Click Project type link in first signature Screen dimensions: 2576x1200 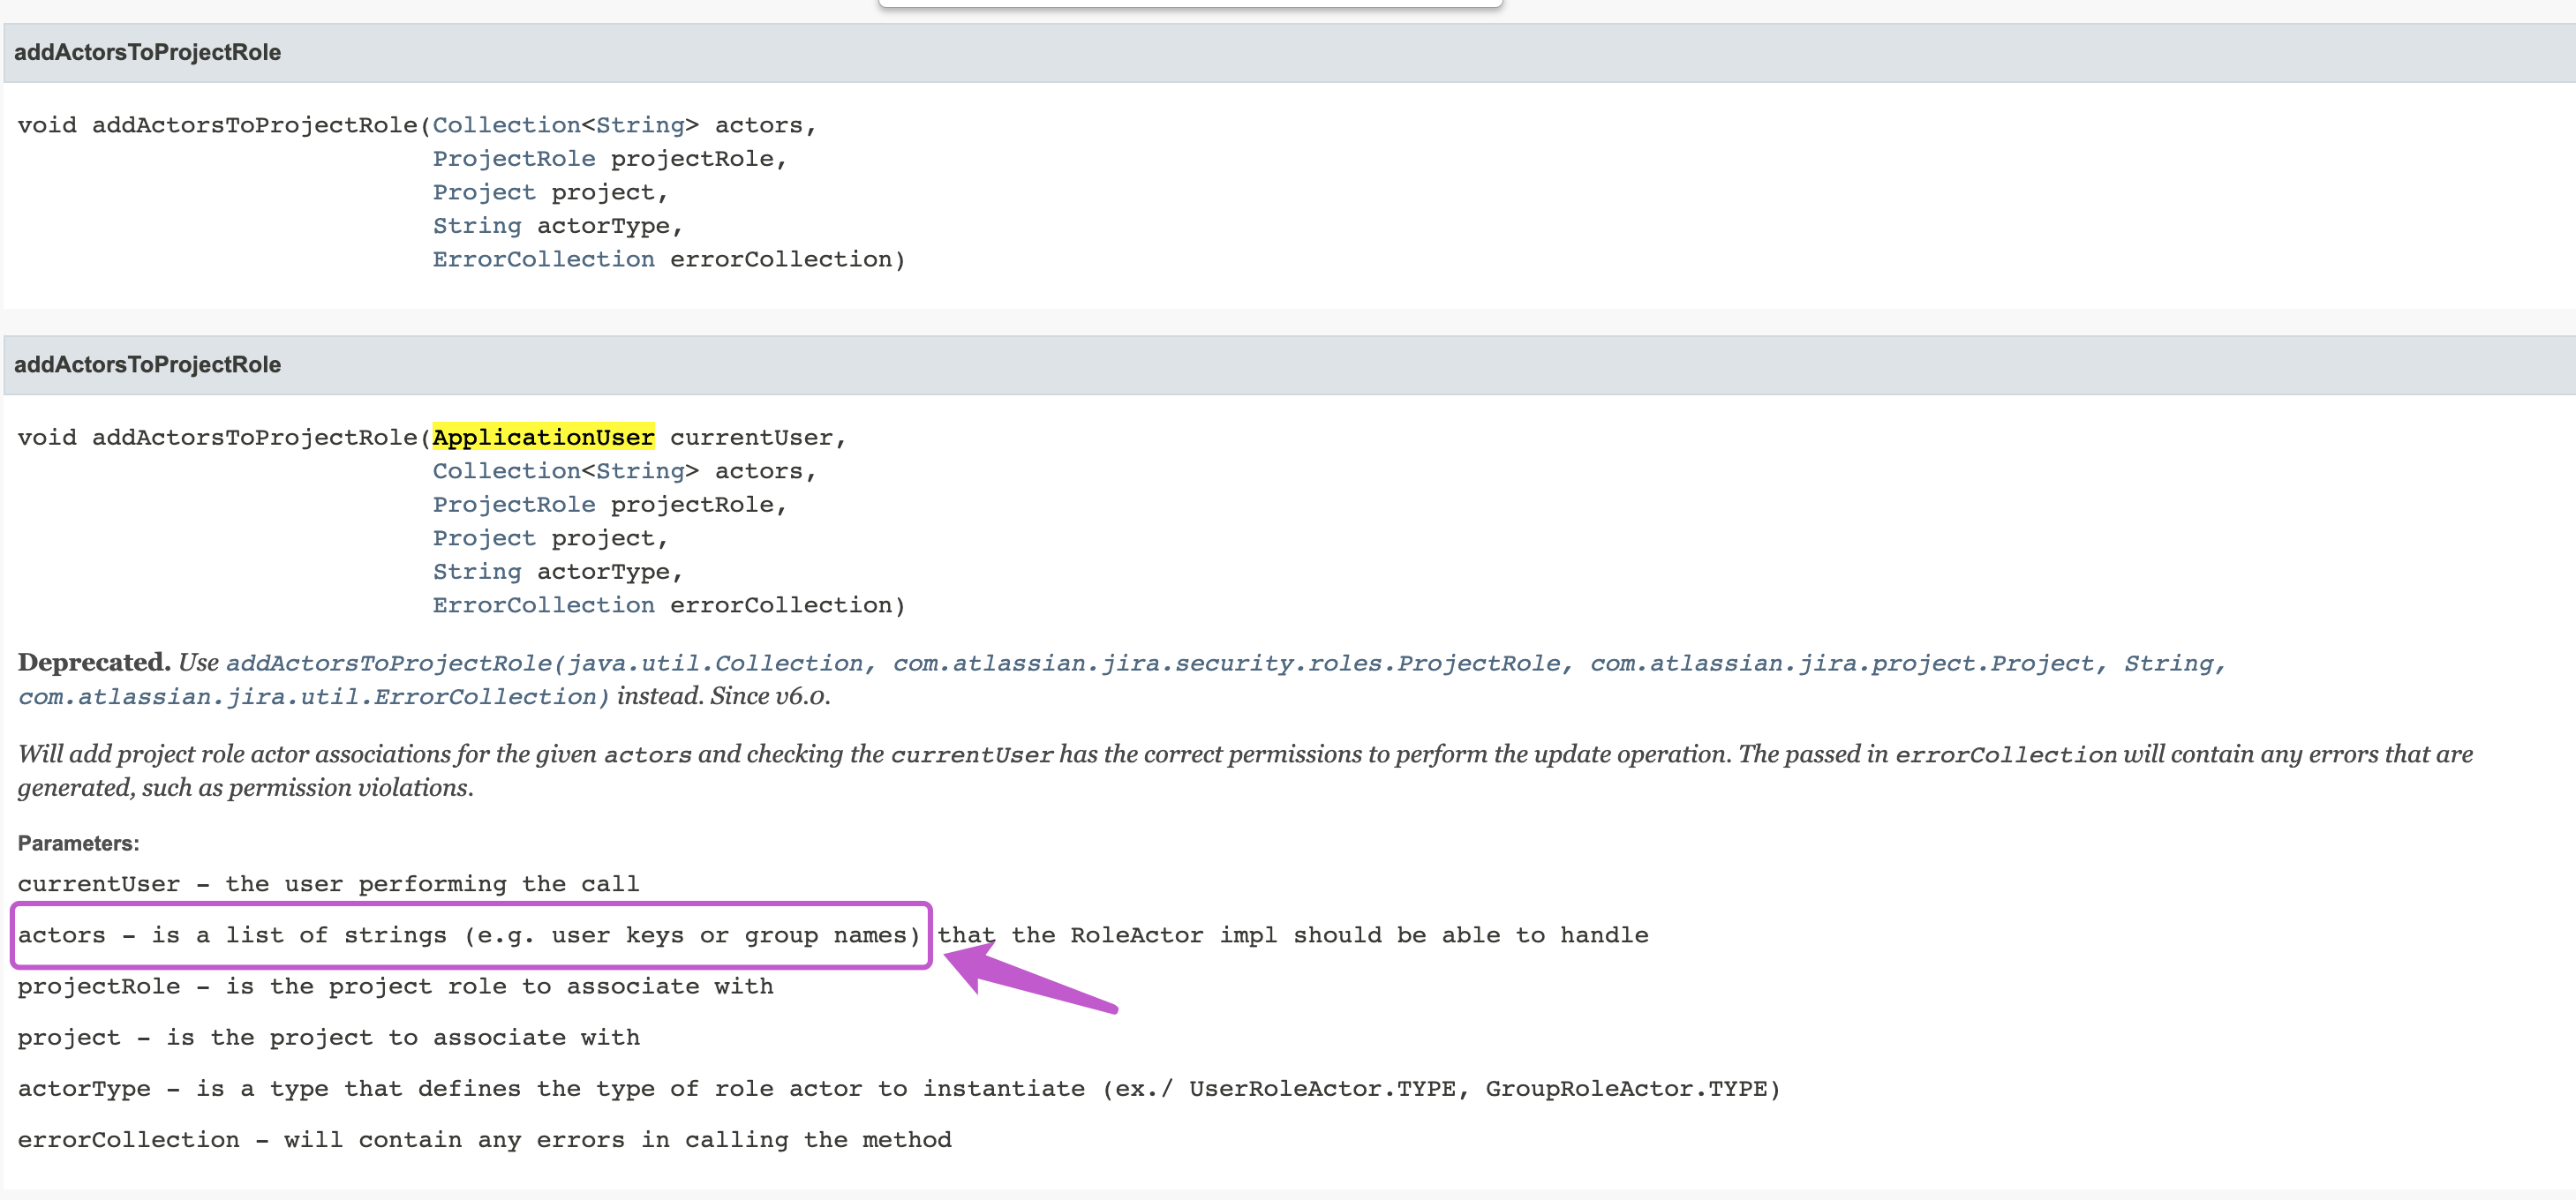tap(484, 193)
